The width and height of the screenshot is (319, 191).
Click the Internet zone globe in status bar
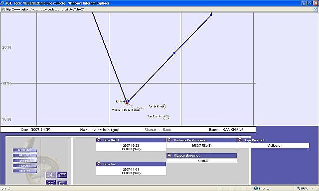click(256, 189)
